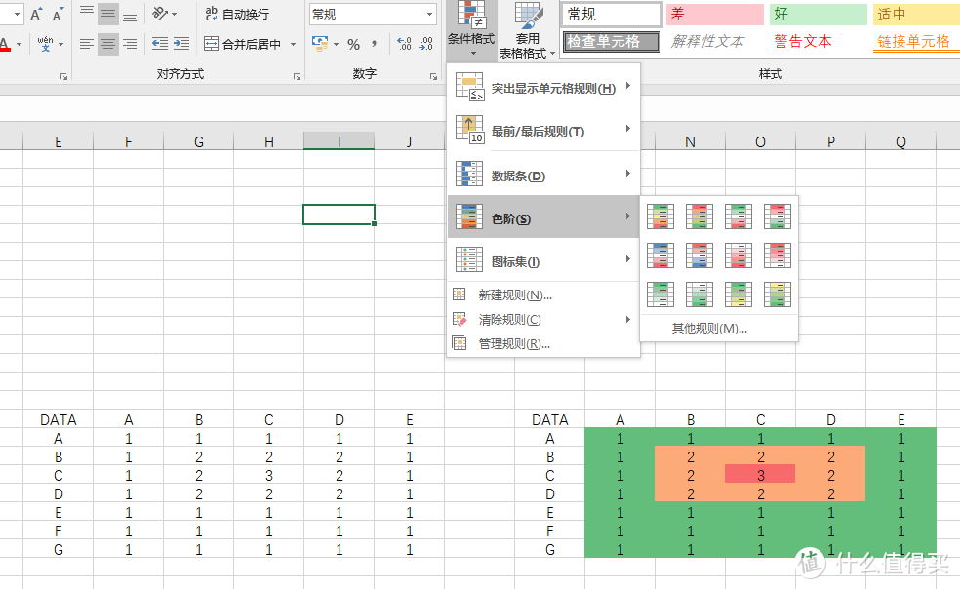Toggle wrap text (自动换行)
The width and height of the screenshot is (960, 589).
[x=235, y=14]
